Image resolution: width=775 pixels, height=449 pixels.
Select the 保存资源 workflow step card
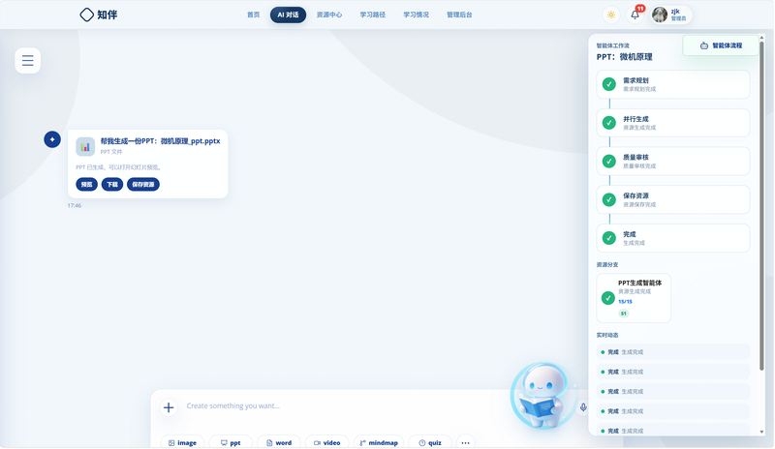coord(673,199)
